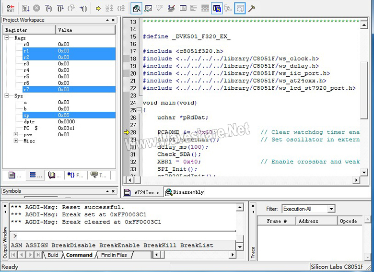Click the Run to Cursor icon
374x272 pixels.
click(83, 9)
